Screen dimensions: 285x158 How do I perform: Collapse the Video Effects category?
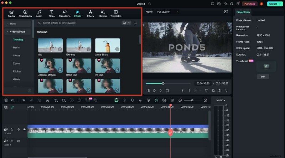click(x=17, y=32)
